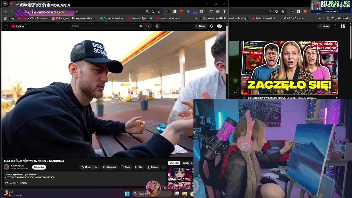The height and width of the screenshot is (198, 352).
Task: Click the red search extension icon in left toolbar
Action: 181,12
